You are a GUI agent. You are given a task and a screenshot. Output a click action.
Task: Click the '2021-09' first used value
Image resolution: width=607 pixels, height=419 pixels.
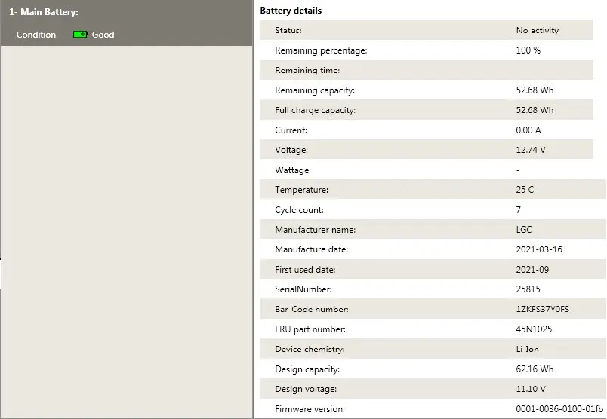(x=532, y=270)
